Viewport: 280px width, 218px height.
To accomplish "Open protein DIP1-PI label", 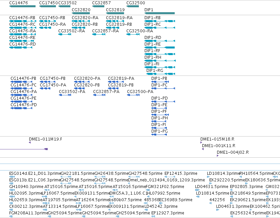I will click(159, 125).
